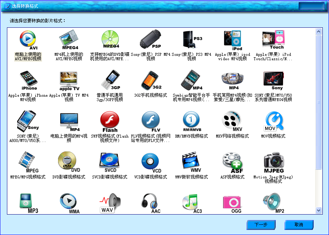The width and height of the screenshot is (329, 235).
Task: Click the title bar button at top right
Action: 312,6
